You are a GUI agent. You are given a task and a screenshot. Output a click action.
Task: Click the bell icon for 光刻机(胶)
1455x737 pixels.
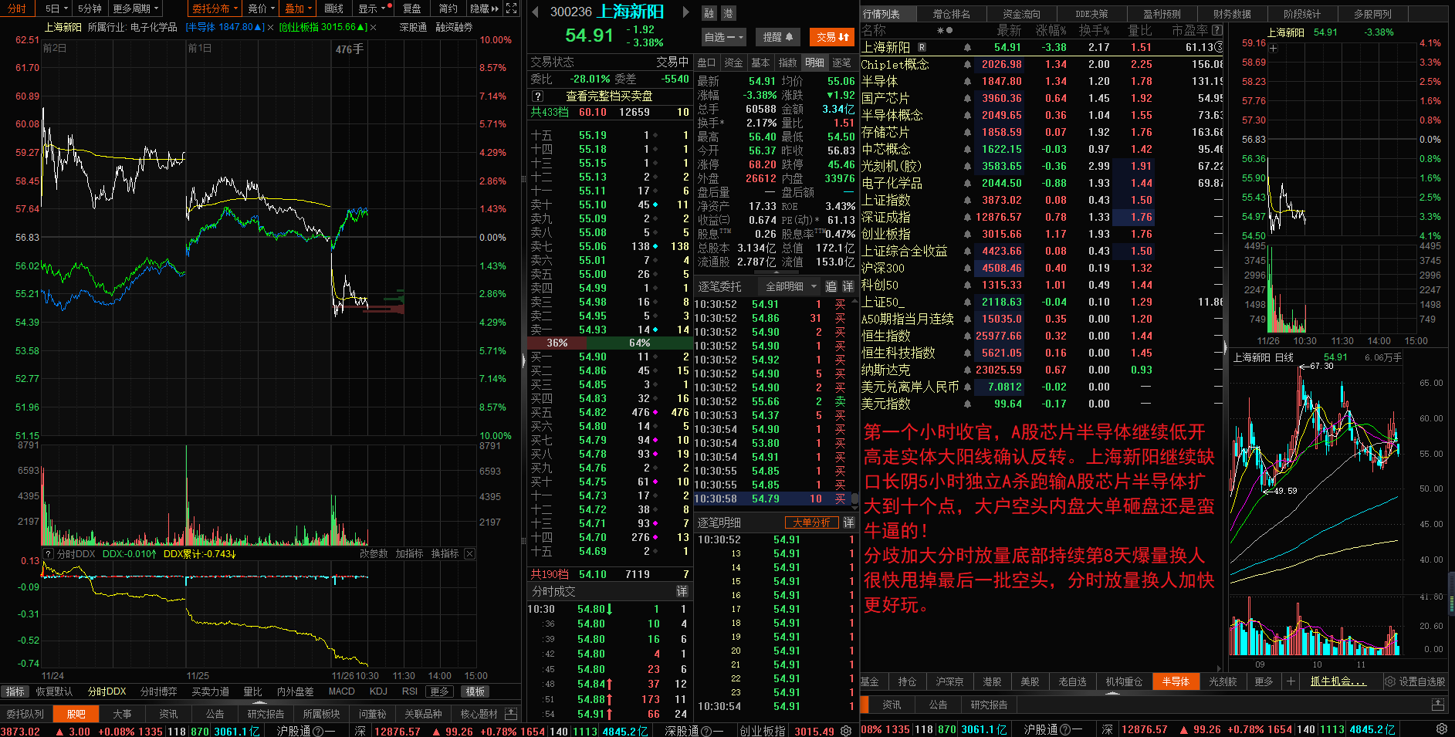(x=967, y=166)
